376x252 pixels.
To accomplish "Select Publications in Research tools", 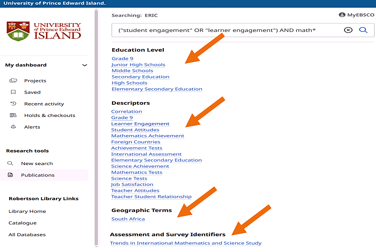I will coord(37,175).
